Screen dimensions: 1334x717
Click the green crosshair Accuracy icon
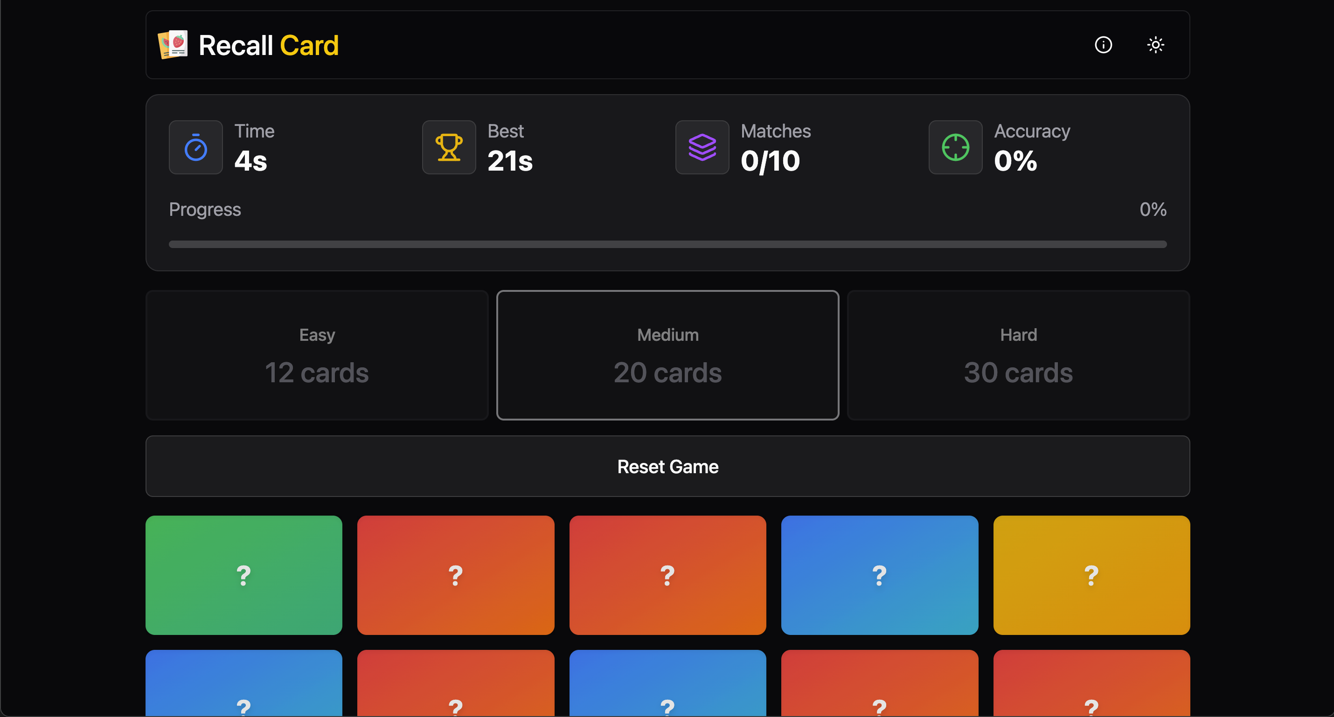(955, 147)
